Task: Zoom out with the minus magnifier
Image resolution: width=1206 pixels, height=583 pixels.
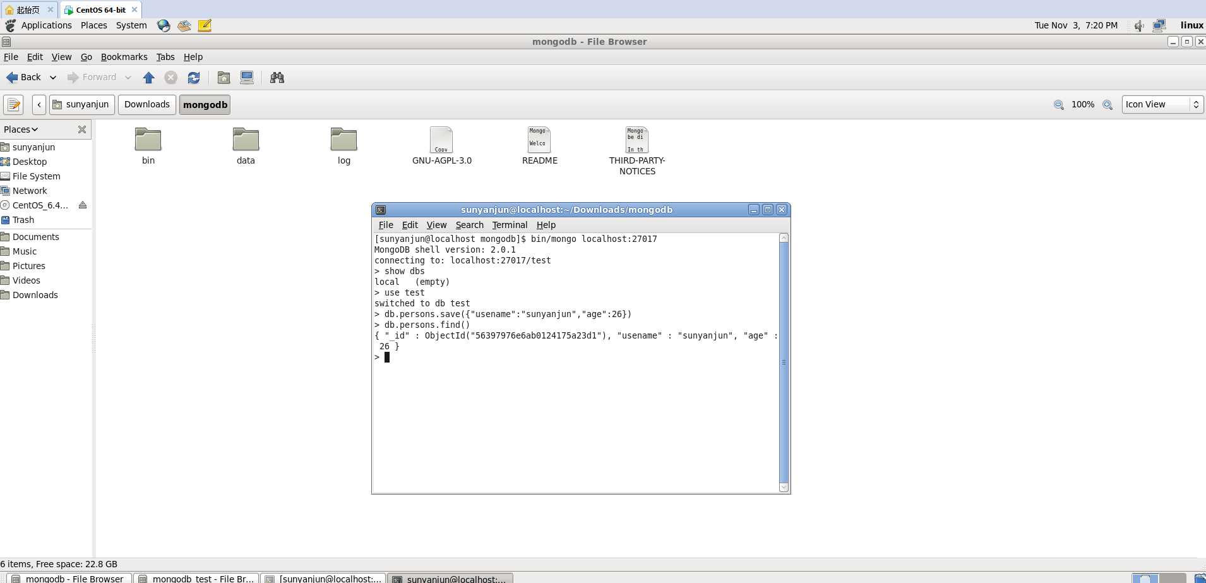Action: tap(1059, 105)
